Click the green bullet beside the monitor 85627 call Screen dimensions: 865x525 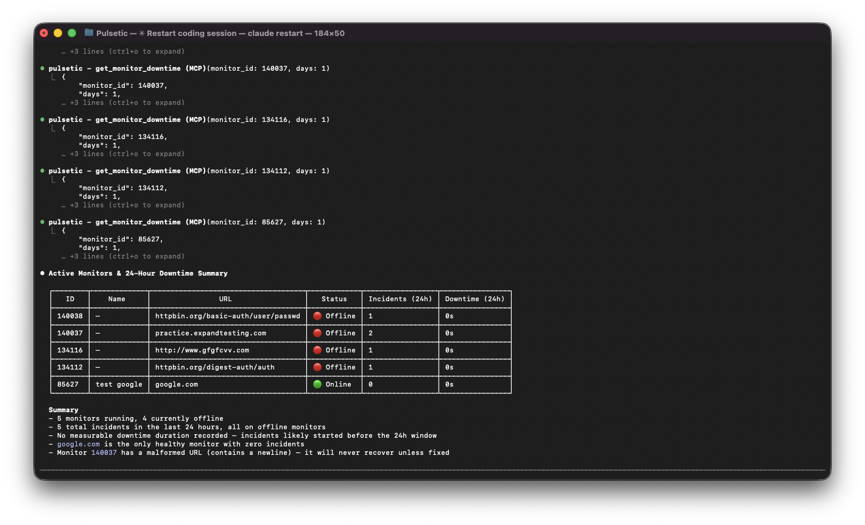(x=41, y=221)
